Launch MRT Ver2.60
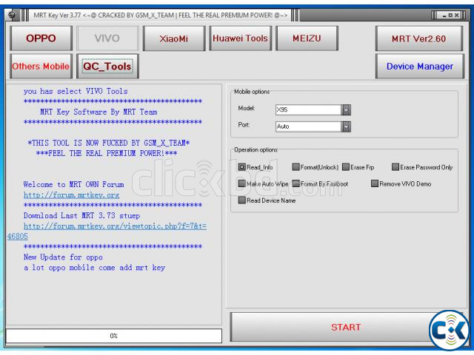The width and height of the screenshot is (474, 355). pyautogui.click(x=419, y=38)
